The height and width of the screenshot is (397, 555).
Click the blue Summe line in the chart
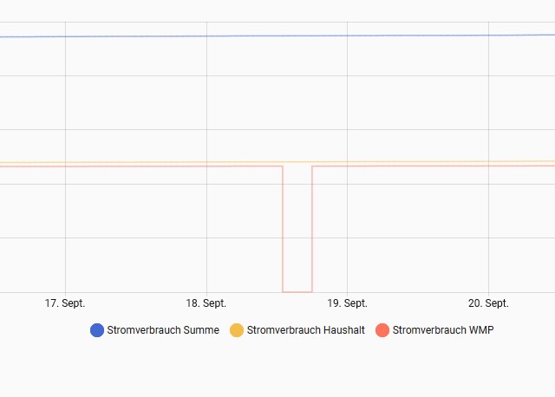click(x=277, y=36)
